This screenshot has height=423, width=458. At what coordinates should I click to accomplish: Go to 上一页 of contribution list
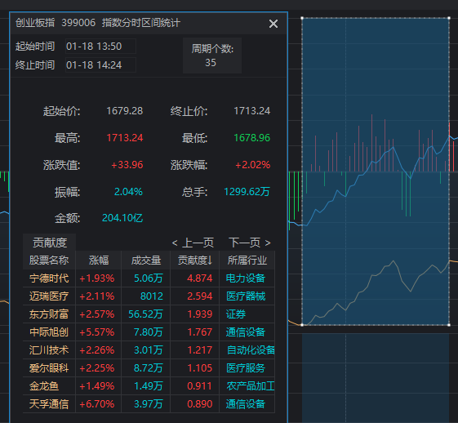193,243
